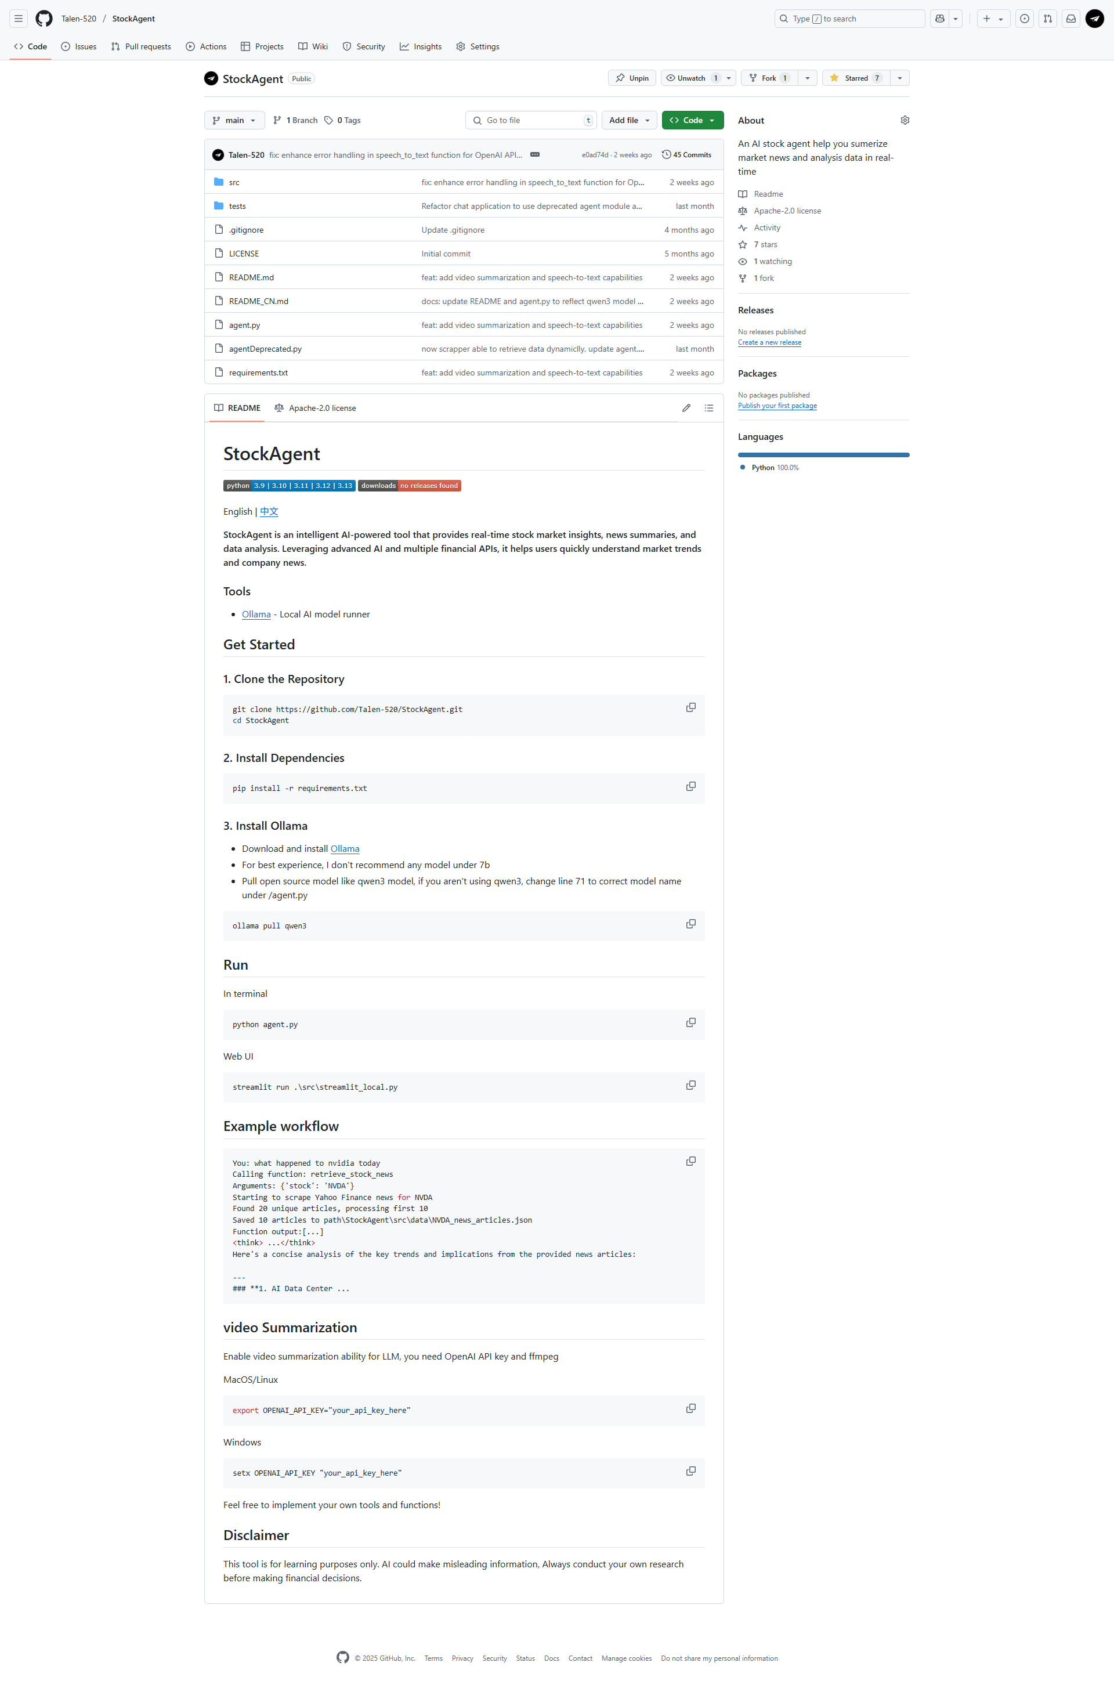Switch to the Pull requests tab

point(140,46)
